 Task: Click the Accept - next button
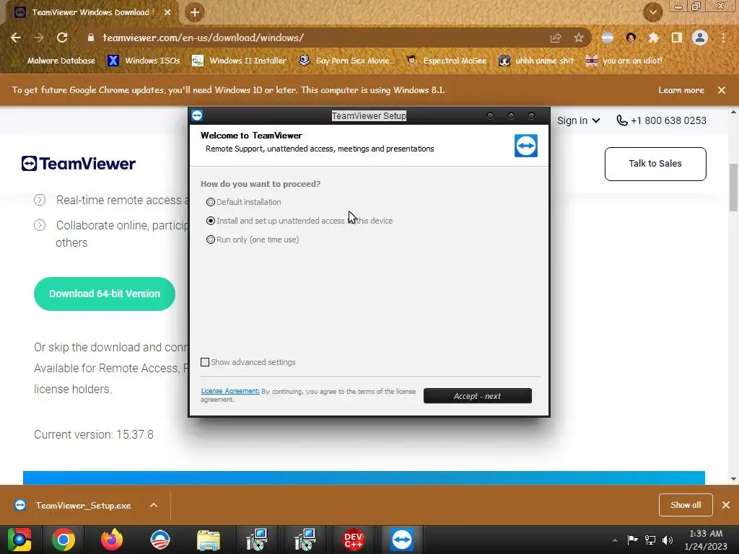click(x=478, y=396)
